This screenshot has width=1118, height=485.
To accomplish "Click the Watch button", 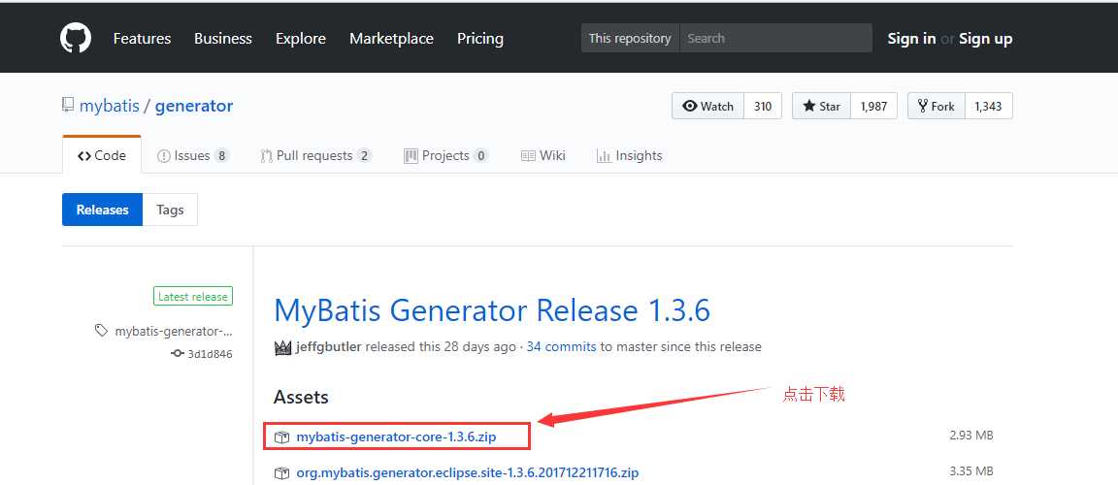I will click(x=708, y=106).
